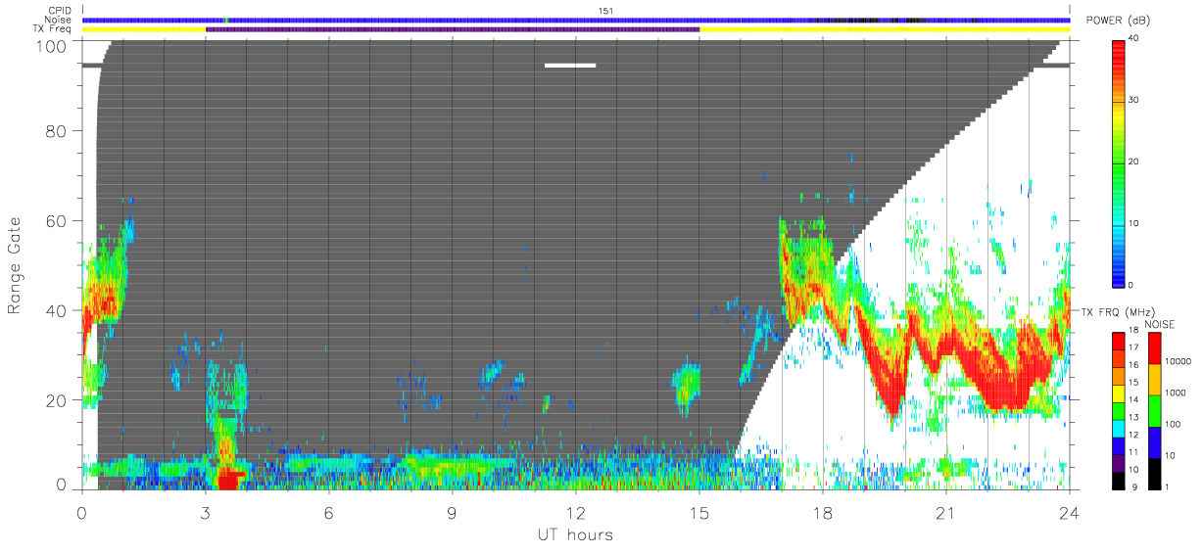Click the 'Noise' row label at top left

pyautogui.click(x=60, y=20)
